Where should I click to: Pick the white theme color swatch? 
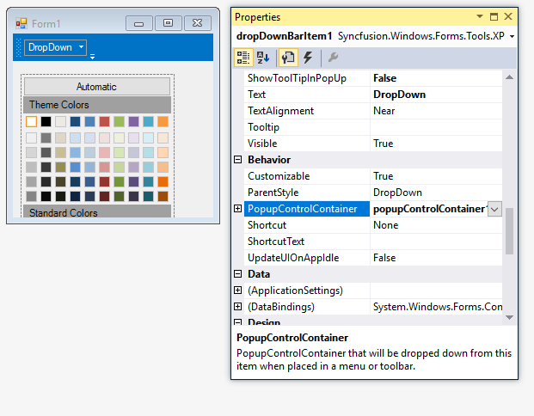(x=31, y=121)
